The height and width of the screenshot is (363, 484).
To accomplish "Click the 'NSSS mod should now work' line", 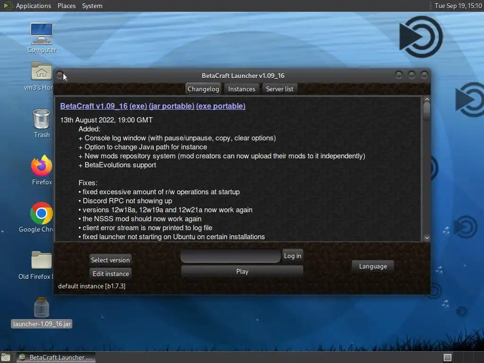I will point(140,218).
